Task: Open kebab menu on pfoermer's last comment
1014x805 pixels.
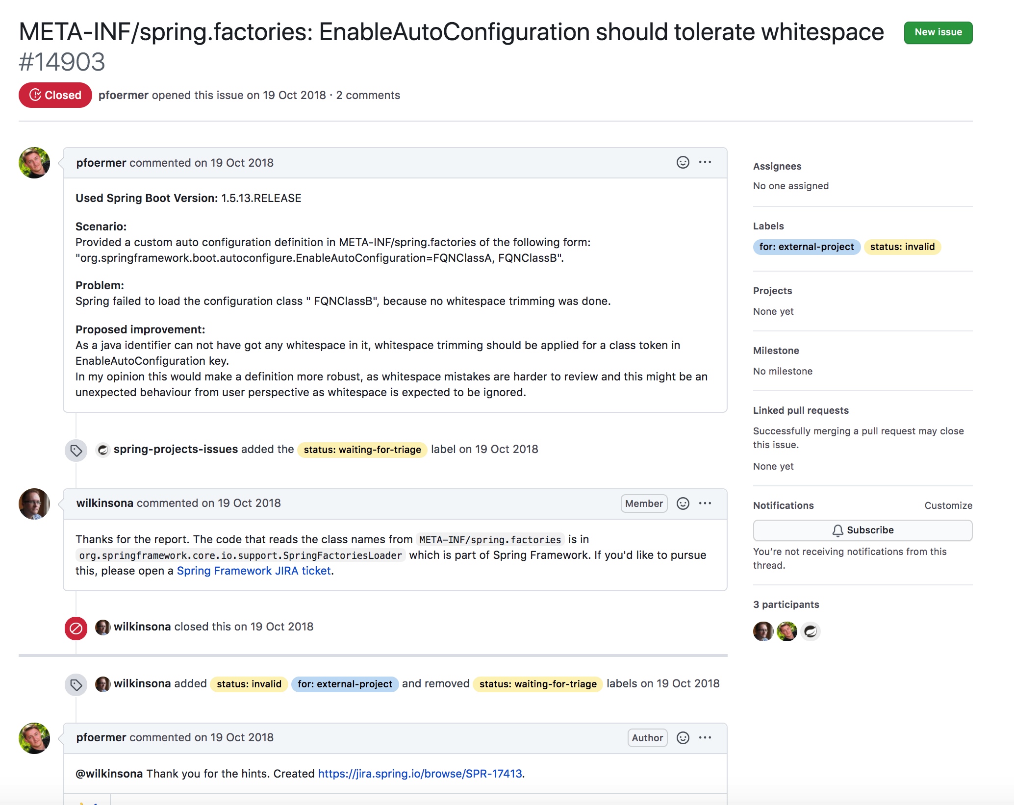Action: (705, 738)
